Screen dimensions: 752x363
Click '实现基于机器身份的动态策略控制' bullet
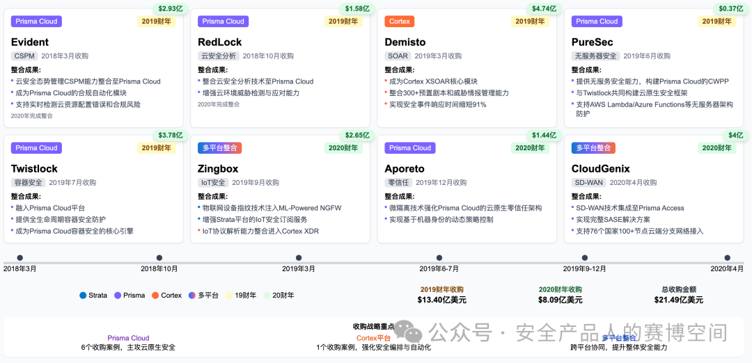(441, 219)
